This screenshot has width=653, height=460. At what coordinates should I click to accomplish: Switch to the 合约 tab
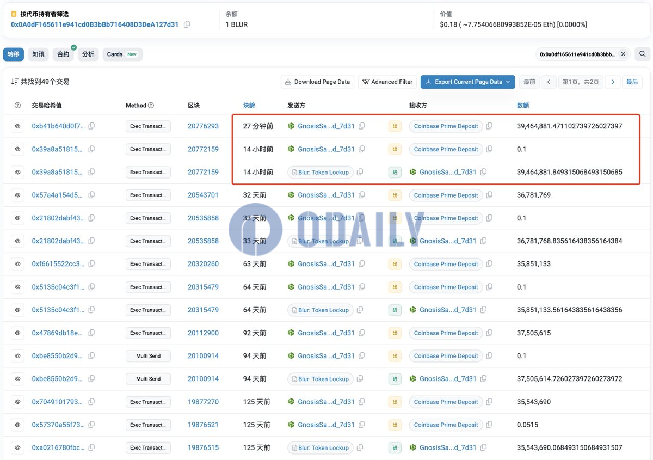[x=63, y=54]
